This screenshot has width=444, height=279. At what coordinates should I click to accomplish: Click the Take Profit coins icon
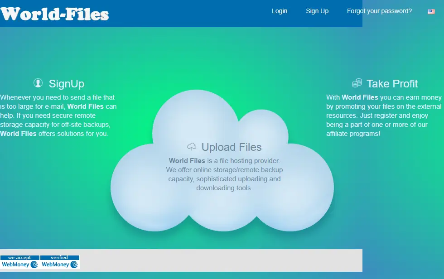(x=357, y=83)
